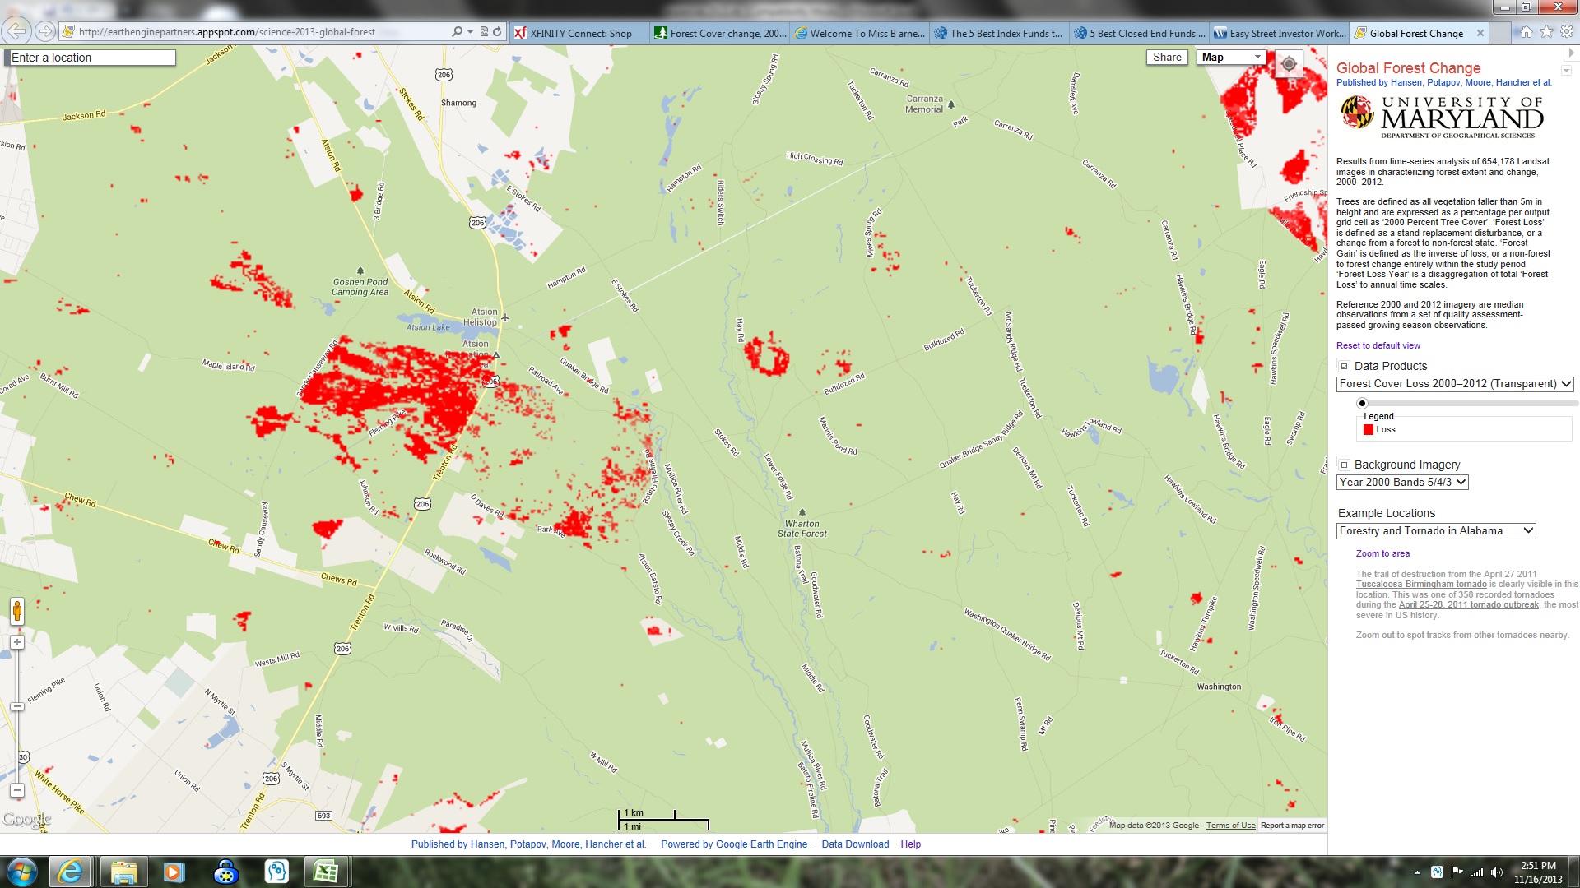Viewport: 1580px width, 888px height.
Task: Click Zoom to area link
Action: (x=1382, y=554)
